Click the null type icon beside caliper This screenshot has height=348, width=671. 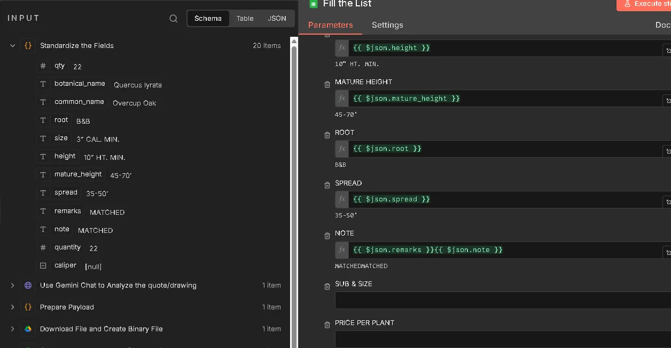[x=43, y=265]
